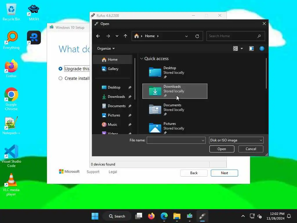The height and width of the screenshot is (223, 297).
Task: Open the Windows Start menu
Action: (95, 216)
